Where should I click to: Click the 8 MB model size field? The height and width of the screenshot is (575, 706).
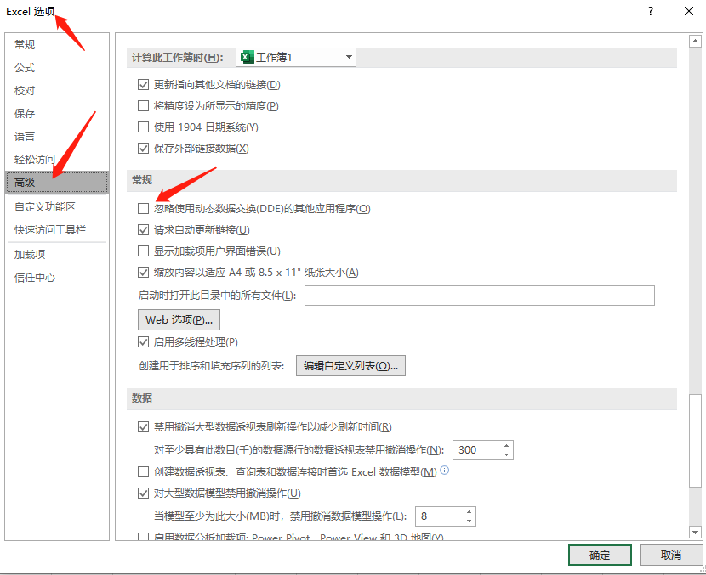[x=440, y=516]
